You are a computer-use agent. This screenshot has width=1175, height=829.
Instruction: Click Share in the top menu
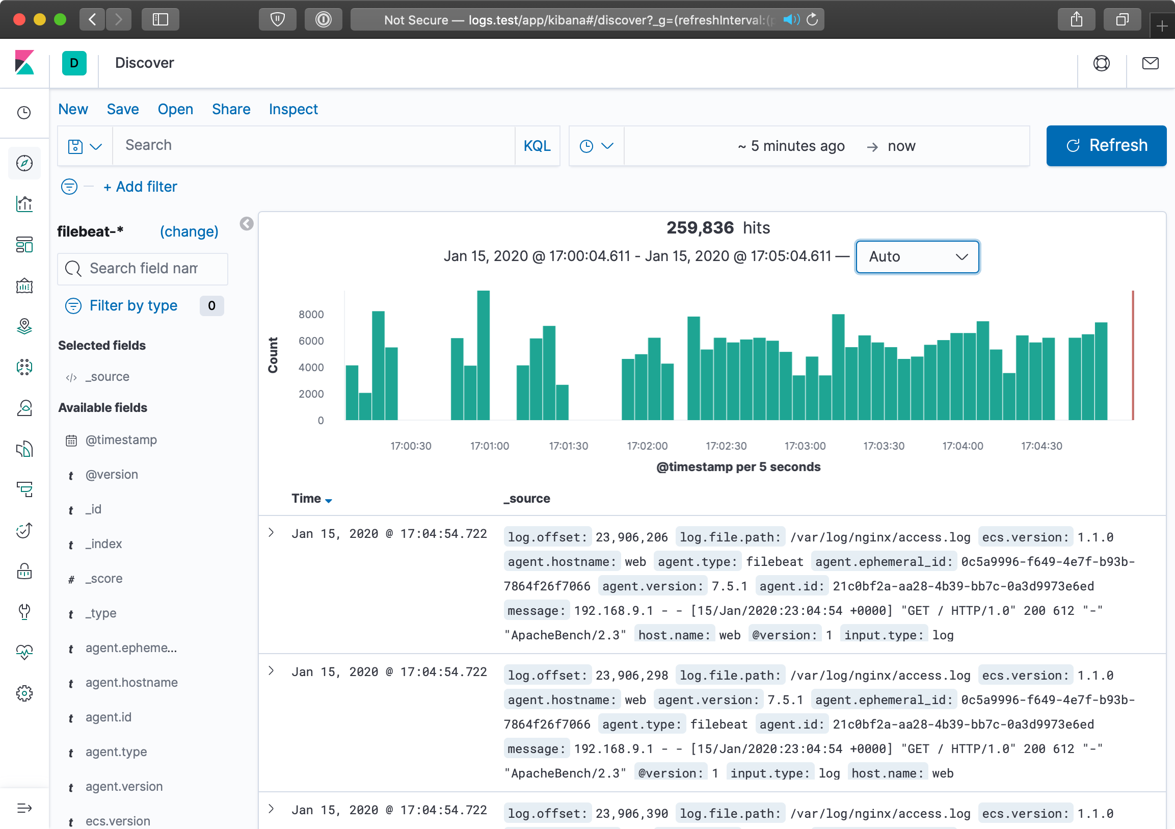click(x=231, y=109)
